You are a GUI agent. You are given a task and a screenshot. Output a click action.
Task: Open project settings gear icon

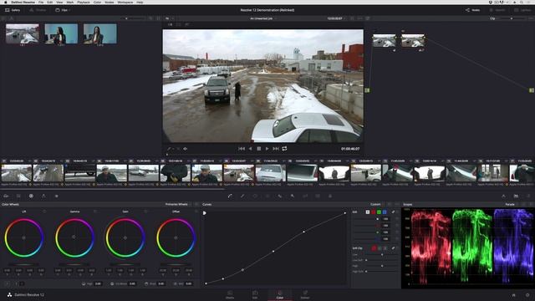(527, 295)
